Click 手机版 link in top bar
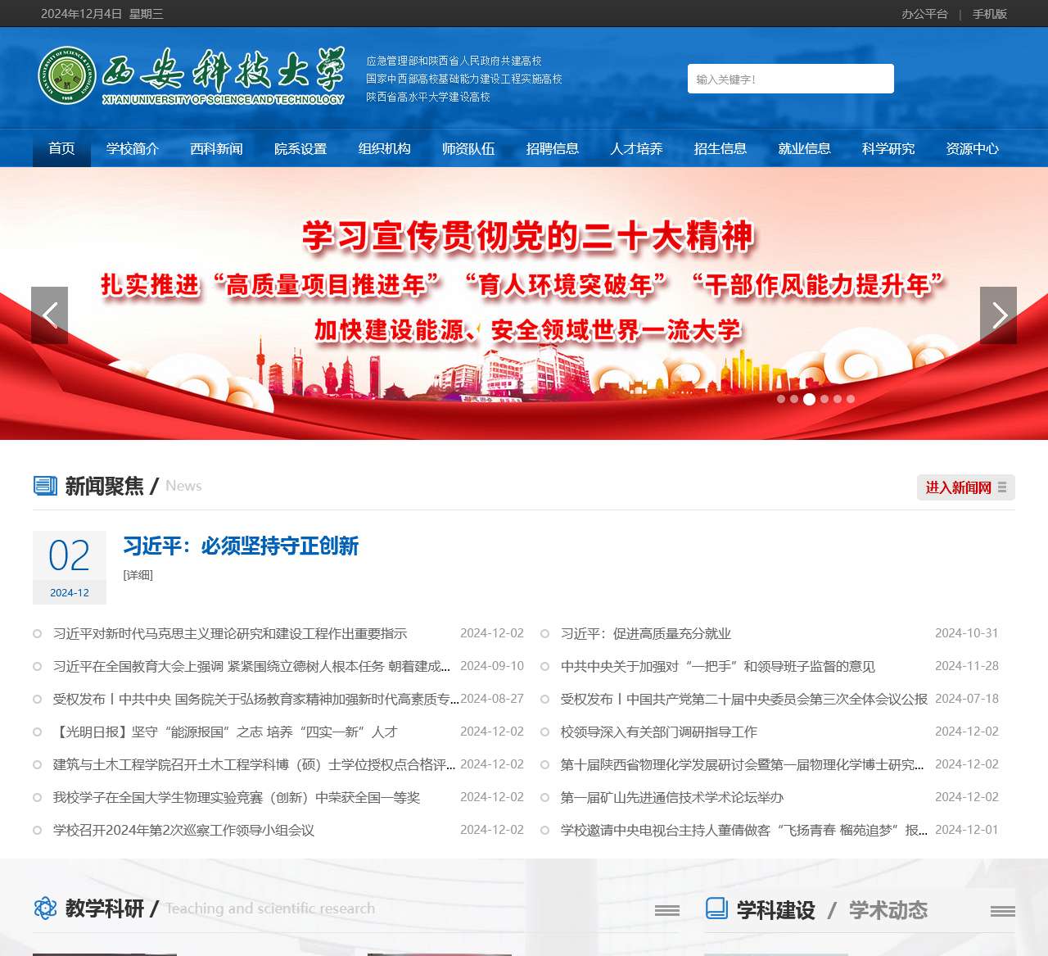This screenshot has width=1048, height=956. tap(990, 14)
